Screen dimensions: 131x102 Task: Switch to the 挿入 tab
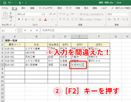tap(24, 8)
